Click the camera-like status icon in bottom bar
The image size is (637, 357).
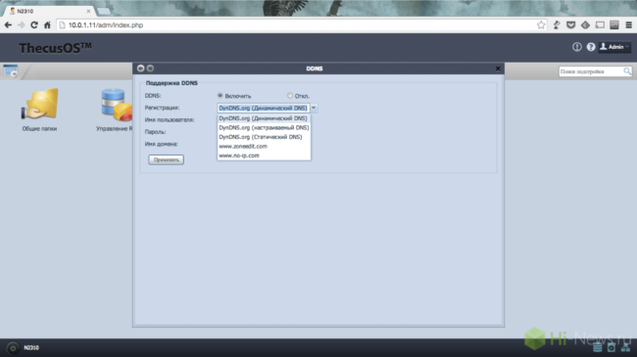[612, 347]
